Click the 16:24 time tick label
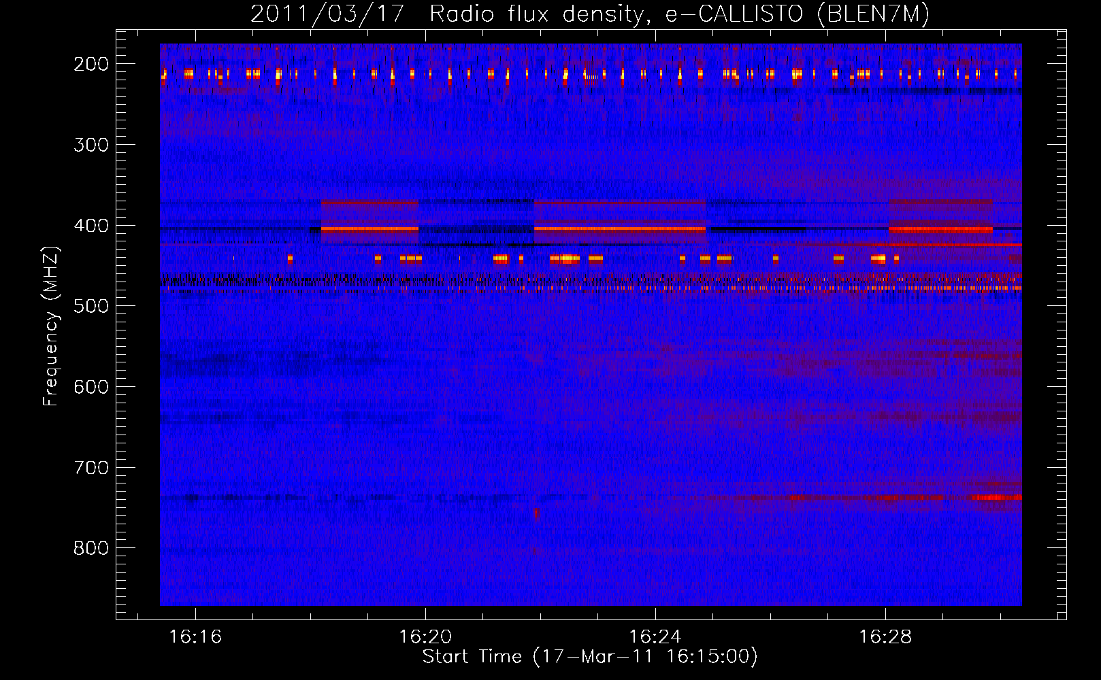The image size is (1101, 680). [x=655, y=637]
